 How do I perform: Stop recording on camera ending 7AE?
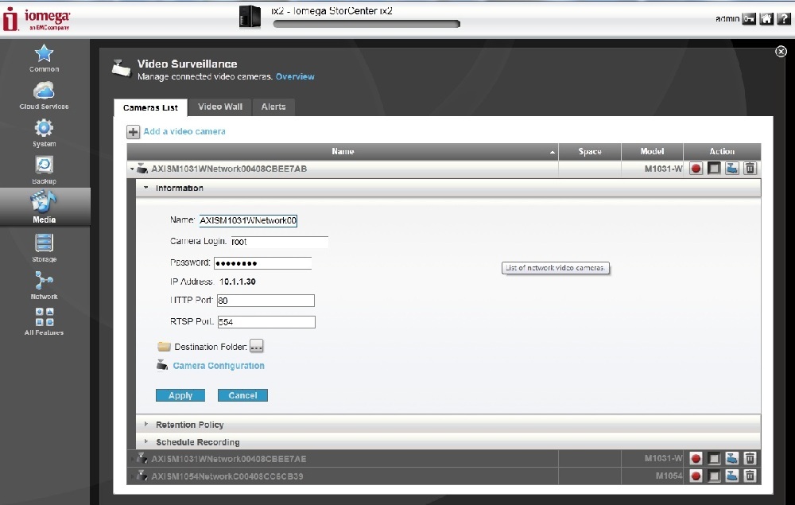tap(714, 459)
